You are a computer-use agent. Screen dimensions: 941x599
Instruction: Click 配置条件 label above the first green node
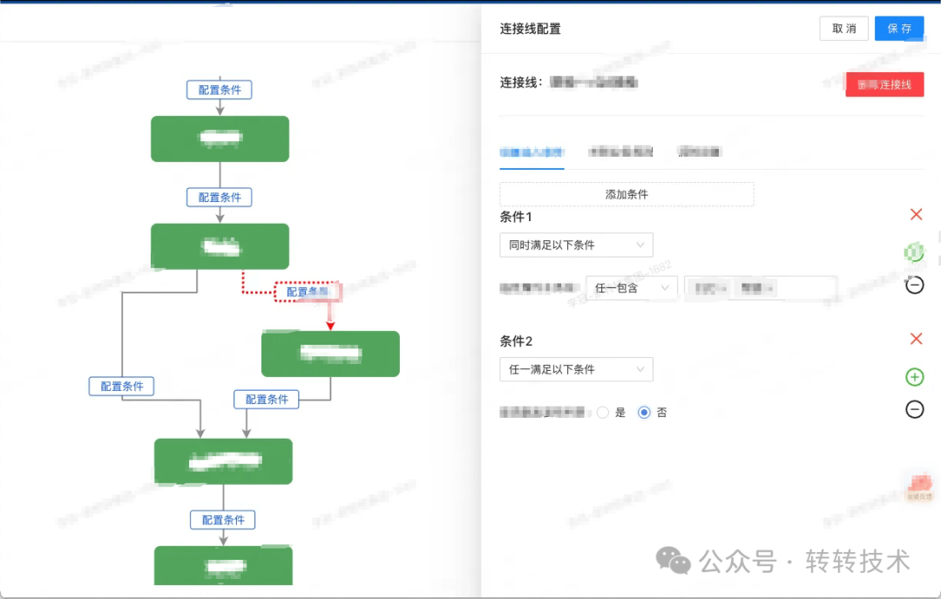click(x=219, y=90)
